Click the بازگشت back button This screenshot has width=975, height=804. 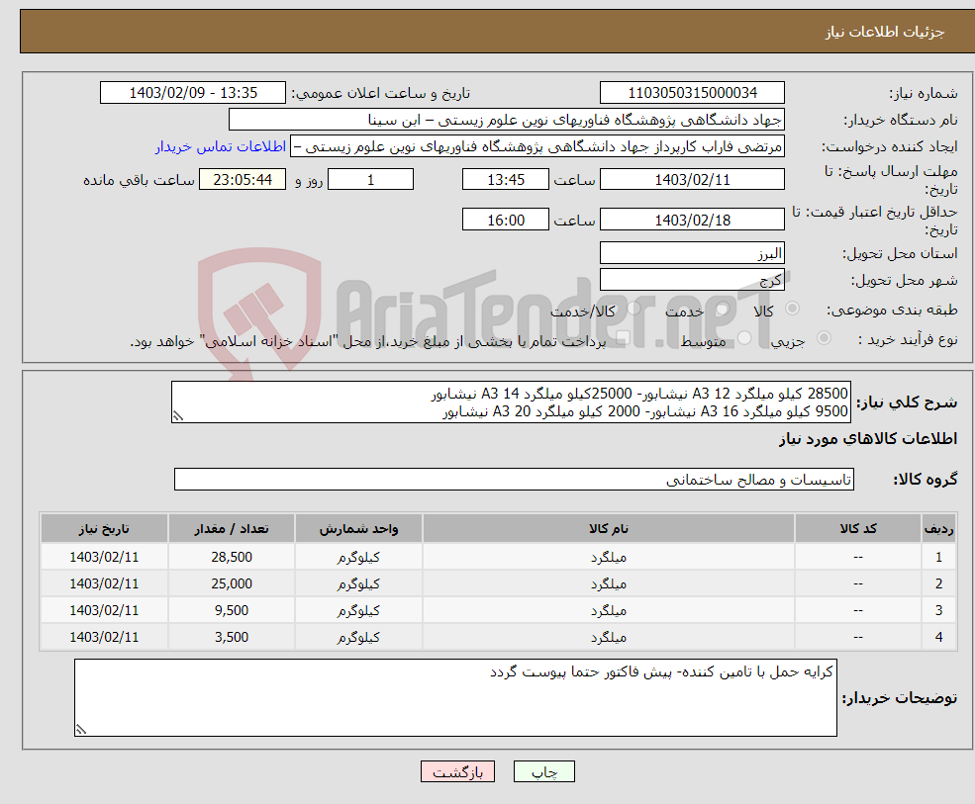[457, 771]
